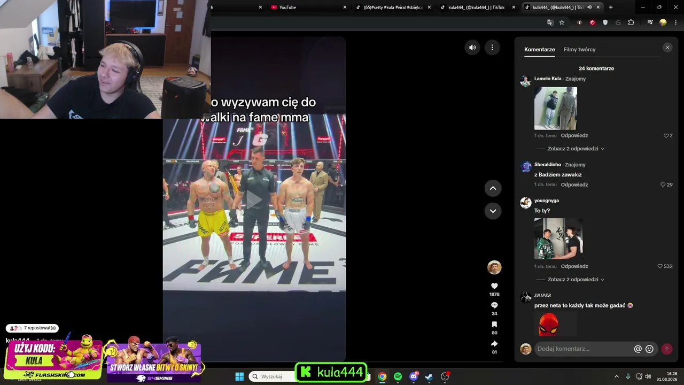Click the Dodaj komentarz input field
Image resolution: width=684 pixels, height=385 pixels.
pos(584,349)
